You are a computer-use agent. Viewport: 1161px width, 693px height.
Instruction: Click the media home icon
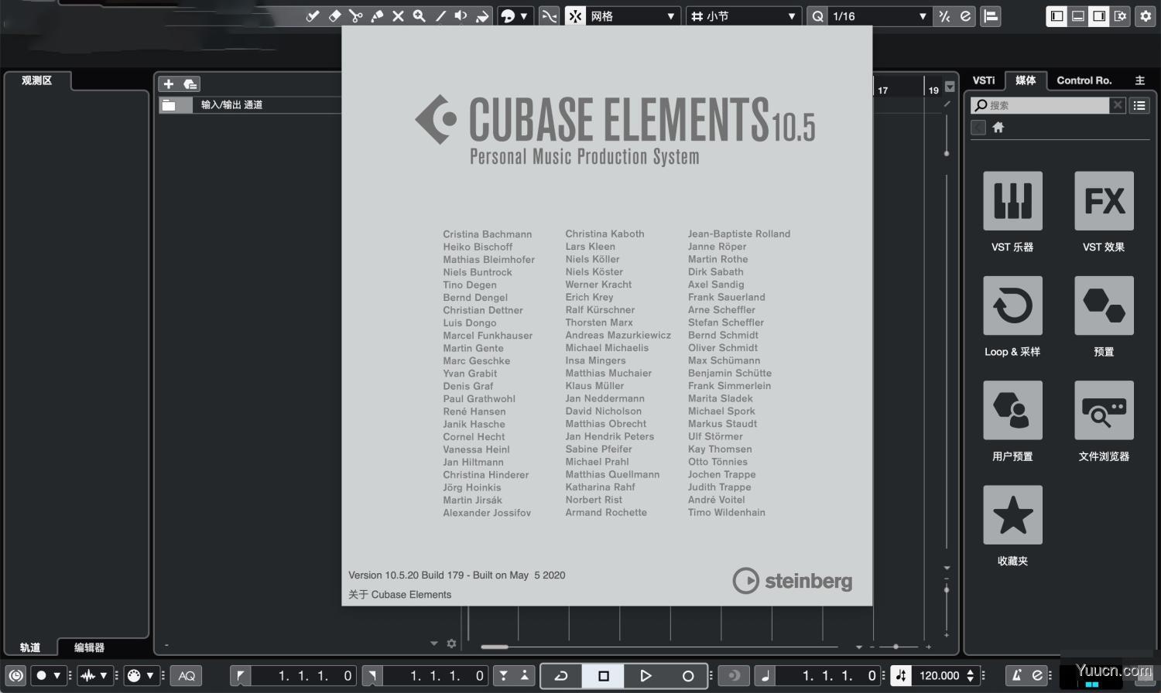[998, 128]
